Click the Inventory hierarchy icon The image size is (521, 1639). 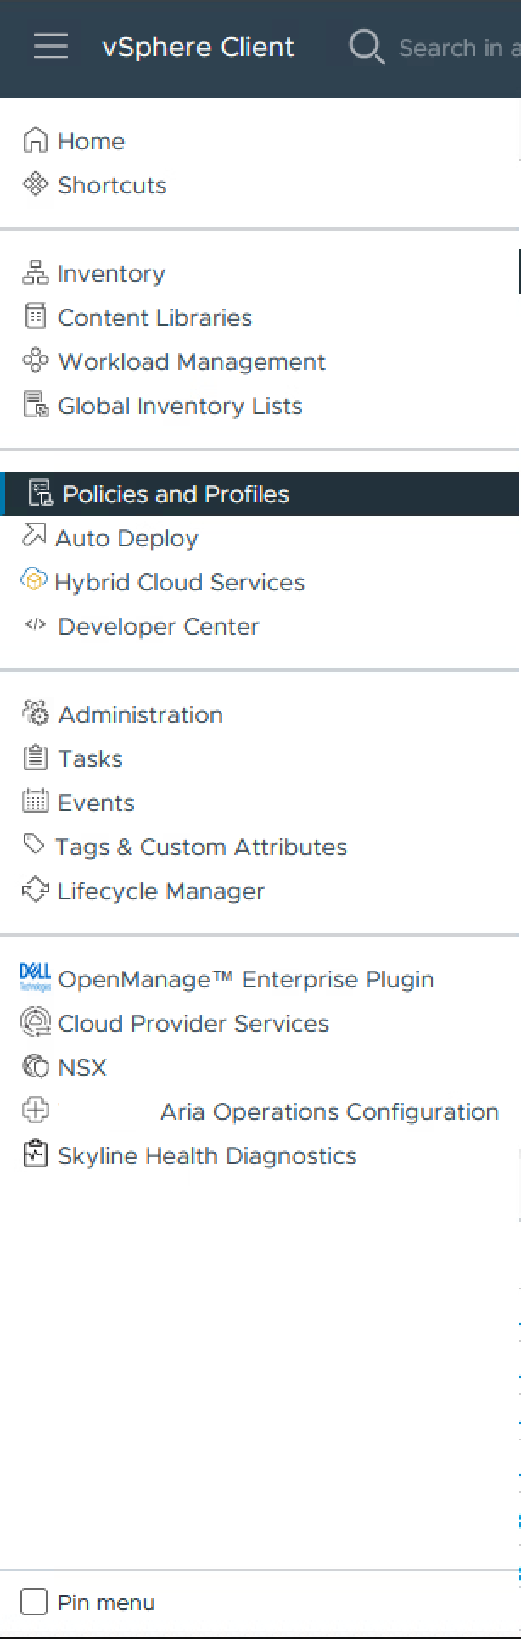[x=35, y=273]
